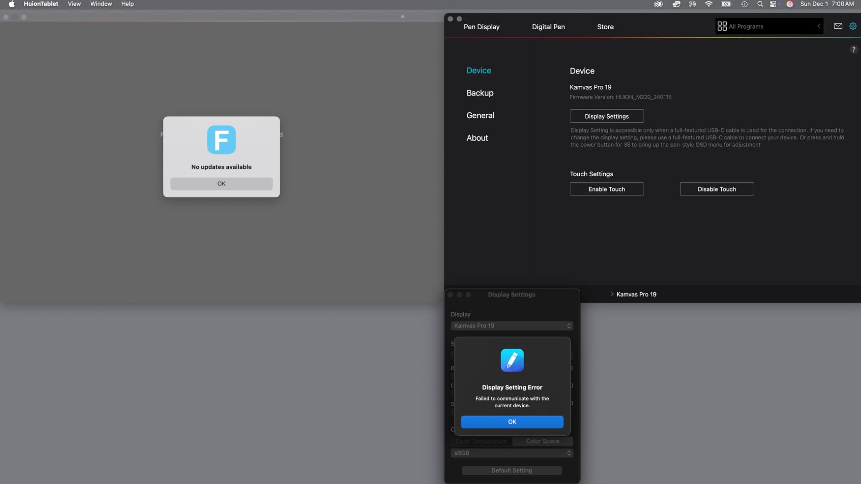Select Backup in the settings sidebar

click(x=480, y=93)
